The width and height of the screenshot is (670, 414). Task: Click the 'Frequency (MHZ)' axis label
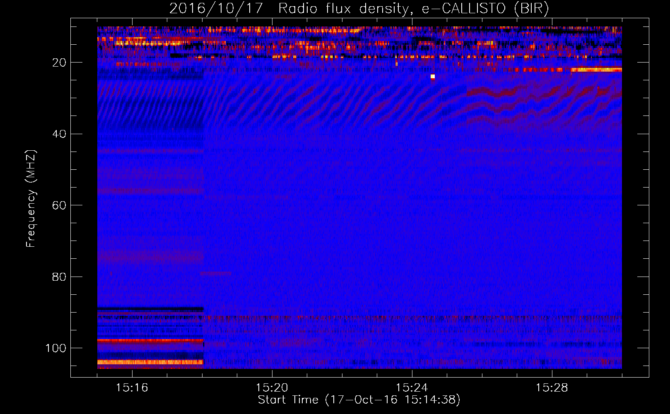click(x=31, y=199)
